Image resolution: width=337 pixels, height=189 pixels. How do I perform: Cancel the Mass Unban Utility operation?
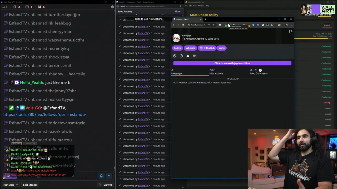click(327, 25)
